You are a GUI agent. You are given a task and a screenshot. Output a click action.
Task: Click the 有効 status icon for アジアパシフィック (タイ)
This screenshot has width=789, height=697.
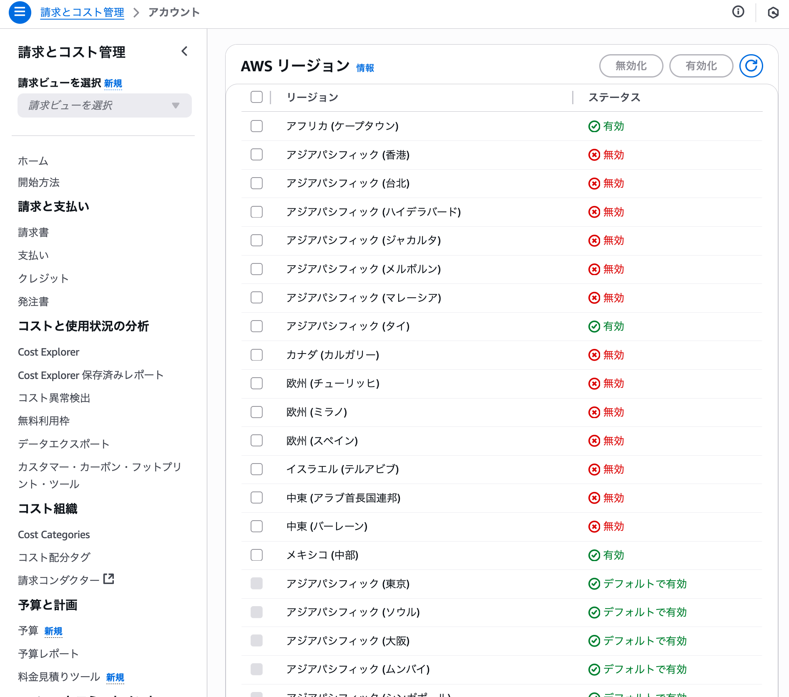click(594, 326)
